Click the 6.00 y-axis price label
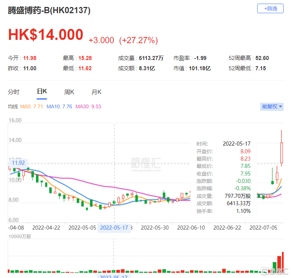Viewport: 291px width, 278px height. [14, 220]
